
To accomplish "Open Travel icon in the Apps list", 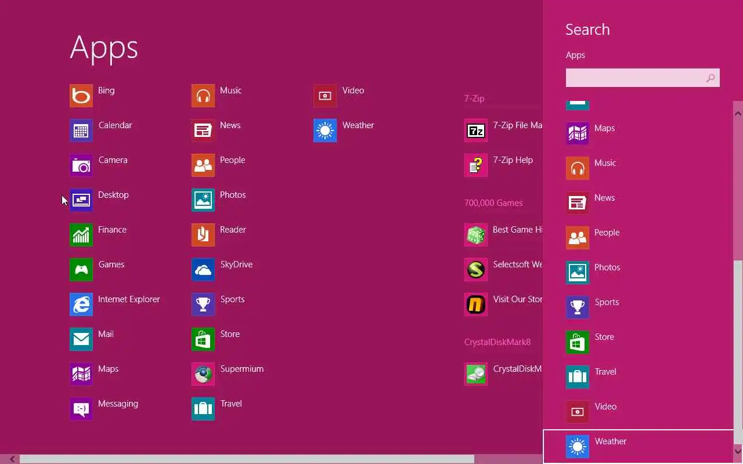I will tap(203, 409).
